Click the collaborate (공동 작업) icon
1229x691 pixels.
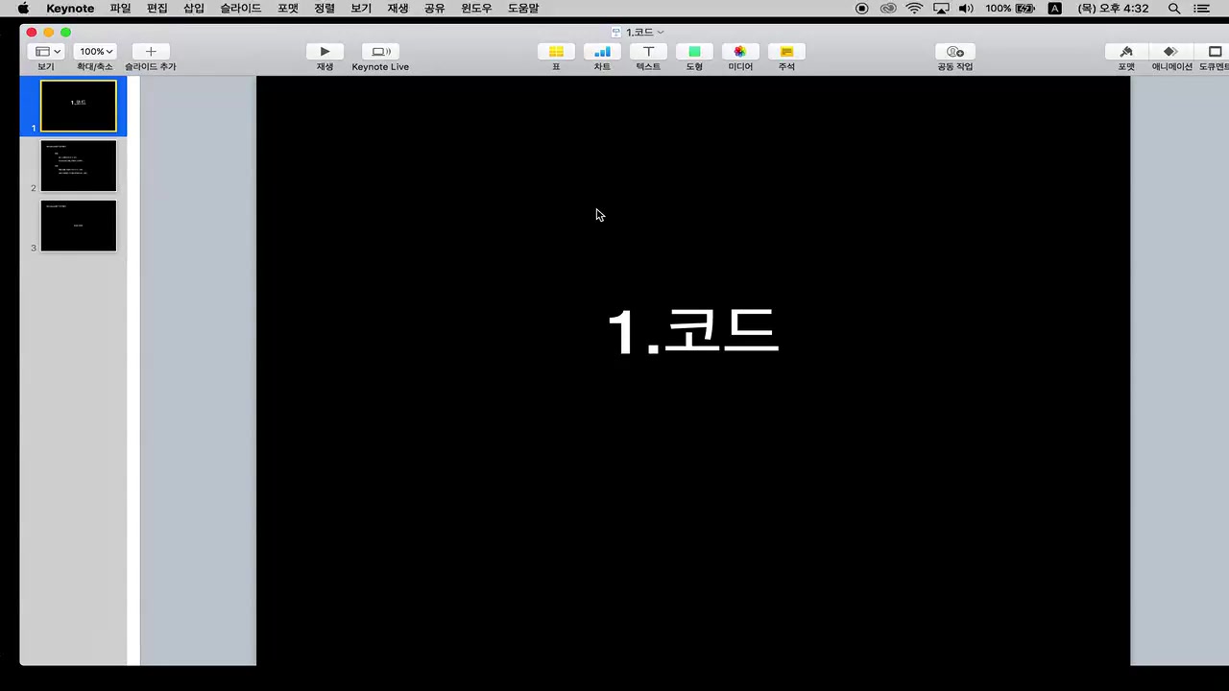[954, 52]
